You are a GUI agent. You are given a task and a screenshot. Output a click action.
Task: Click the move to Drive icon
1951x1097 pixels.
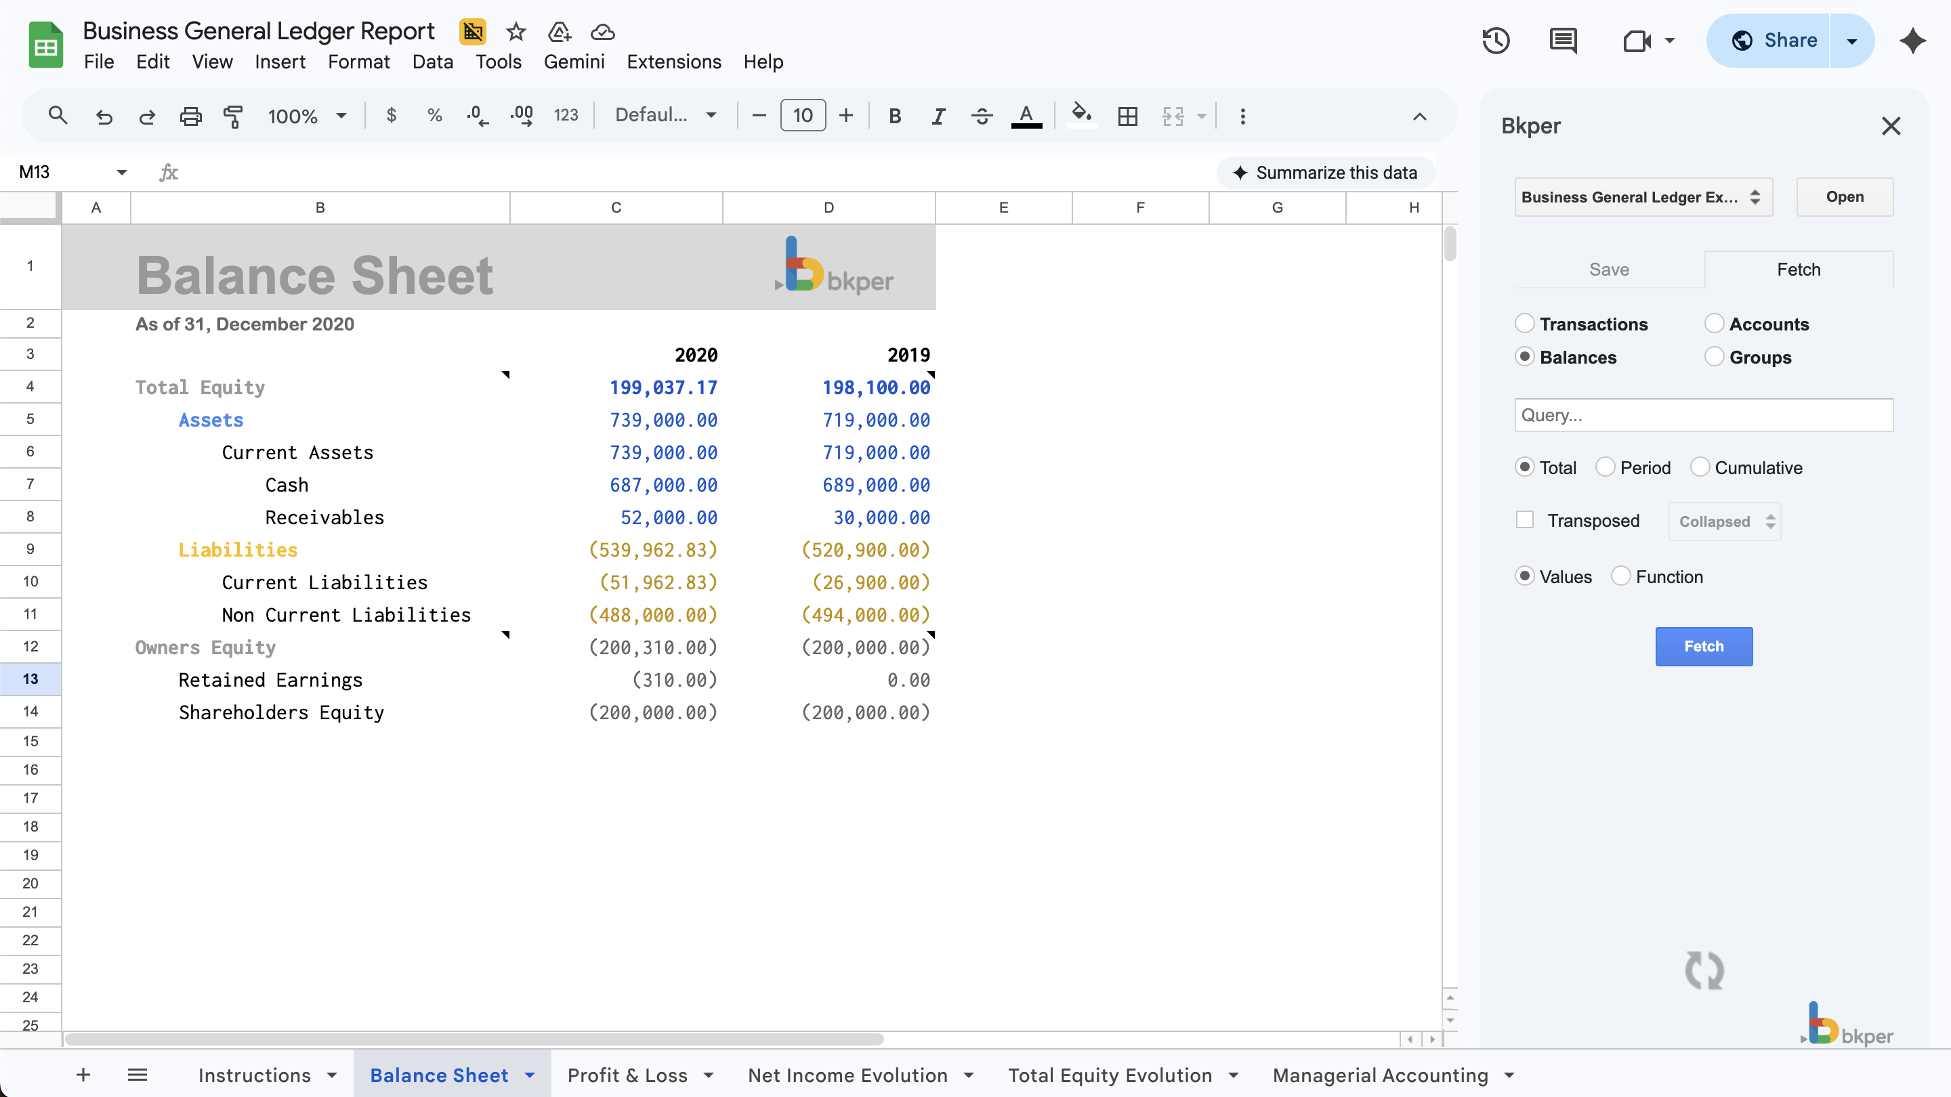click(x=559, y=32)
